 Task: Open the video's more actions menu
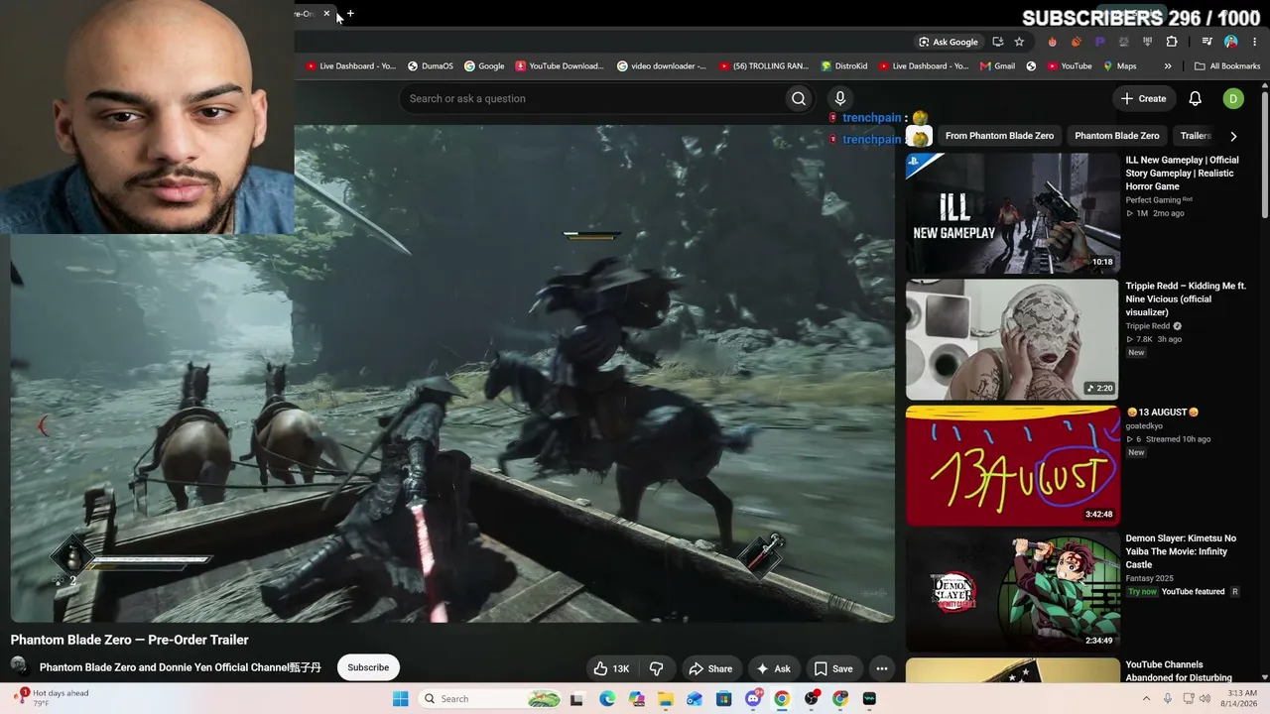coord(881,668)
